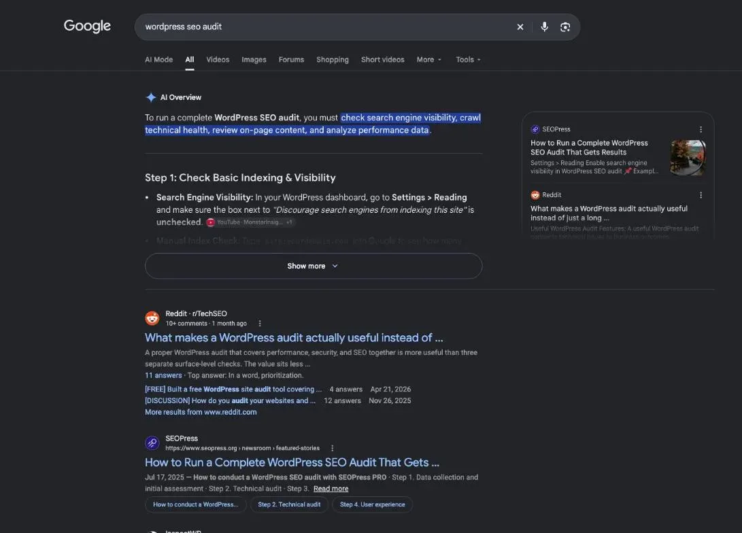742x533 pixels.
Task: Open the Short videos tab
Action: click(x=382, y=60)
